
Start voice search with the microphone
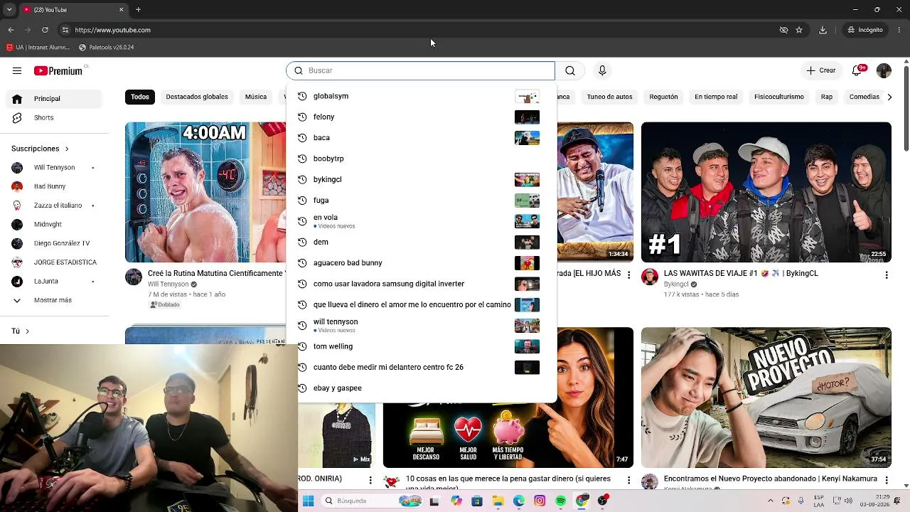[x=602, y=70]
